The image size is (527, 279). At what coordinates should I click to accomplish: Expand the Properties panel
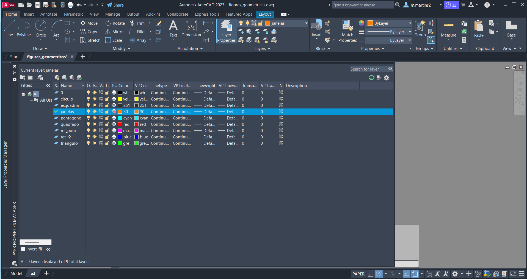pyautogui.click(x=373, y=49)
